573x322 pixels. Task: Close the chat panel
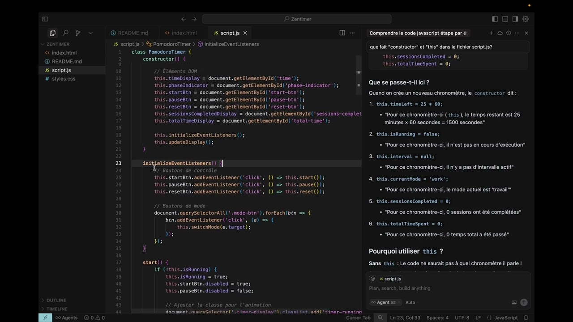point(526,33)
